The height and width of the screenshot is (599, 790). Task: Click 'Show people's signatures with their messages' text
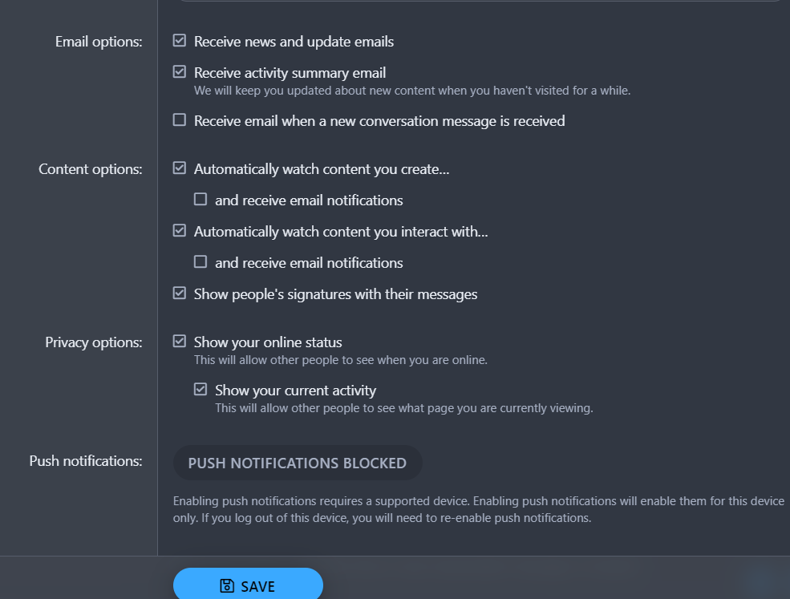coord(335,294)
